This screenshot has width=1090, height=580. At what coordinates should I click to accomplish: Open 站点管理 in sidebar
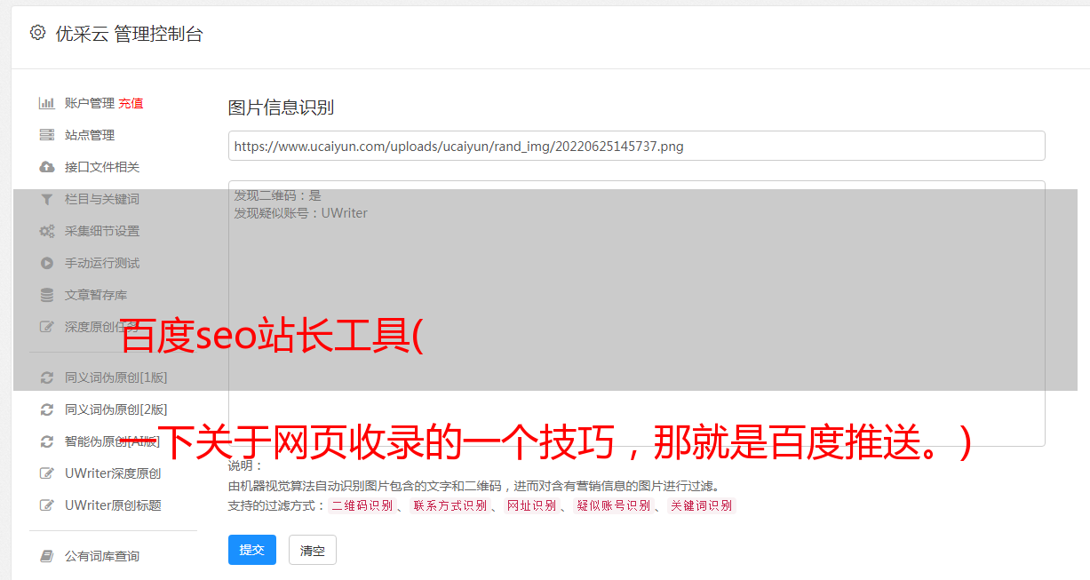pyautogui.click(x=90, y=135)
